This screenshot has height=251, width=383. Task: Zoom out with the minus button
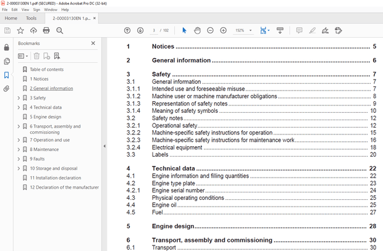(210, 30)
